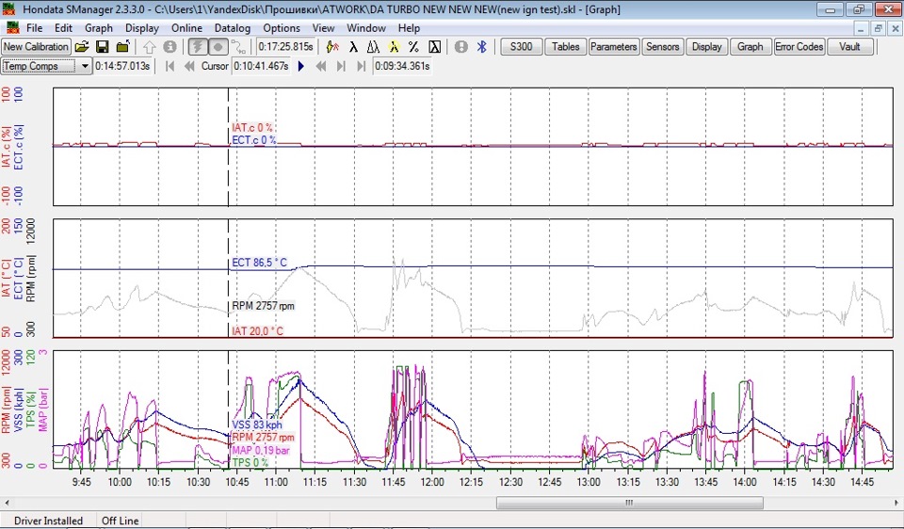Image resolution: width=904 pixels, height=529 pixels.
Task: Click the ECT 86,5 °C graph label
Action: pos(259,263)
